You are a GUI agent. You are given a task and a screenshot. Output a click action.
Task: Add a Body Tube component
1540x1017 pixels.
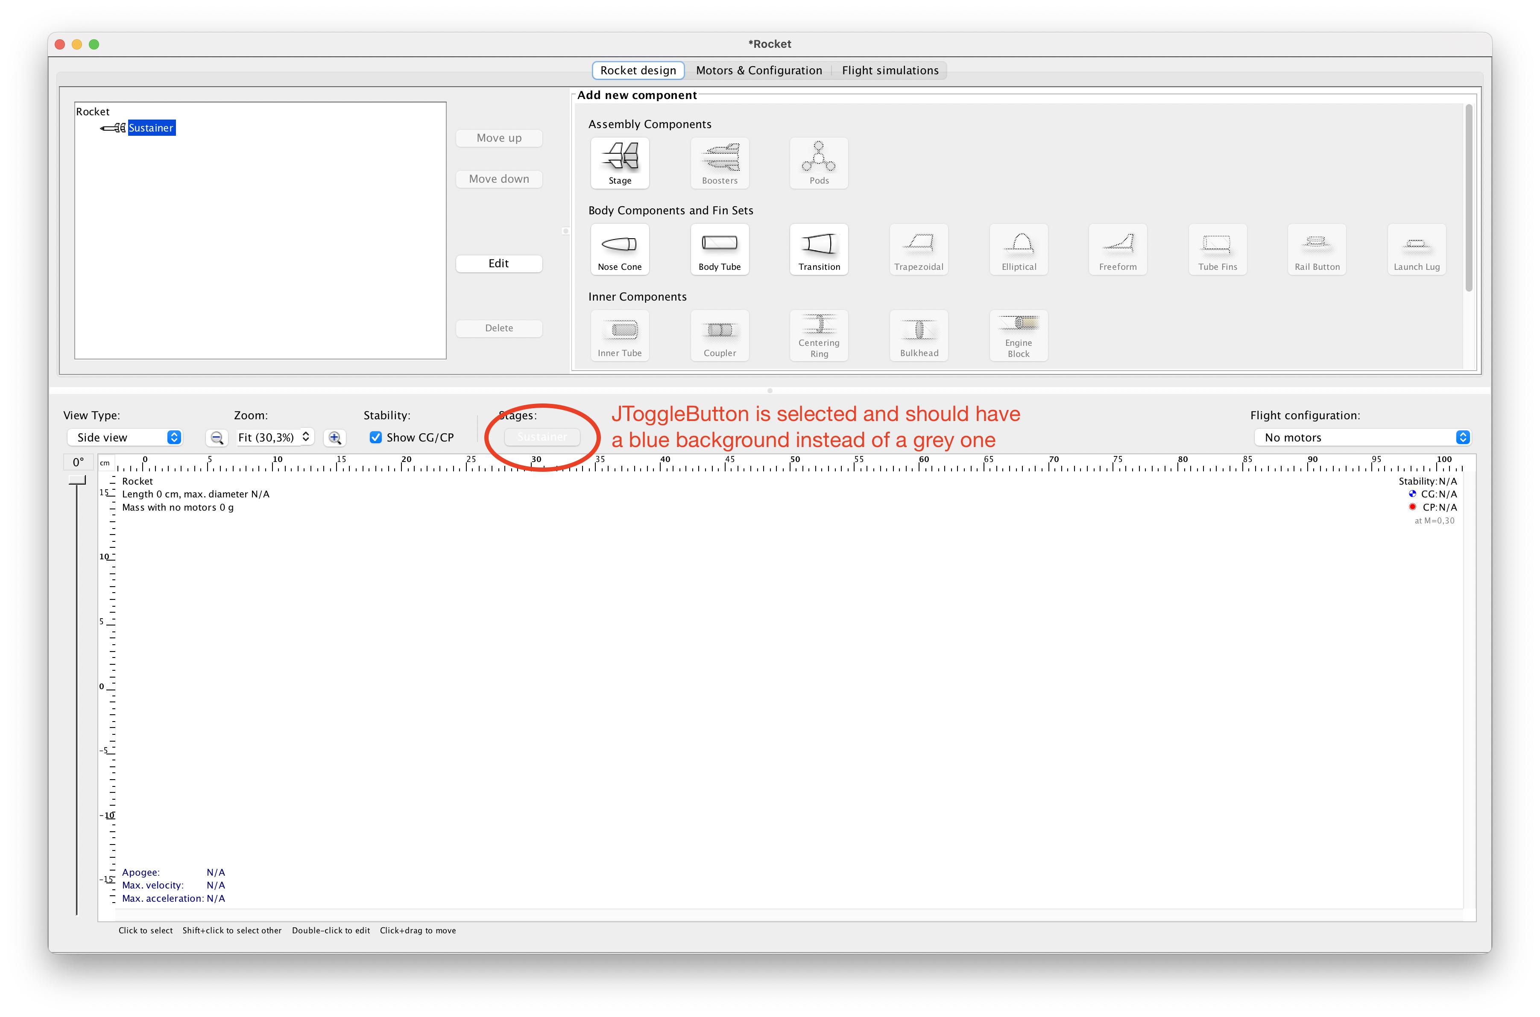point(720,249)
